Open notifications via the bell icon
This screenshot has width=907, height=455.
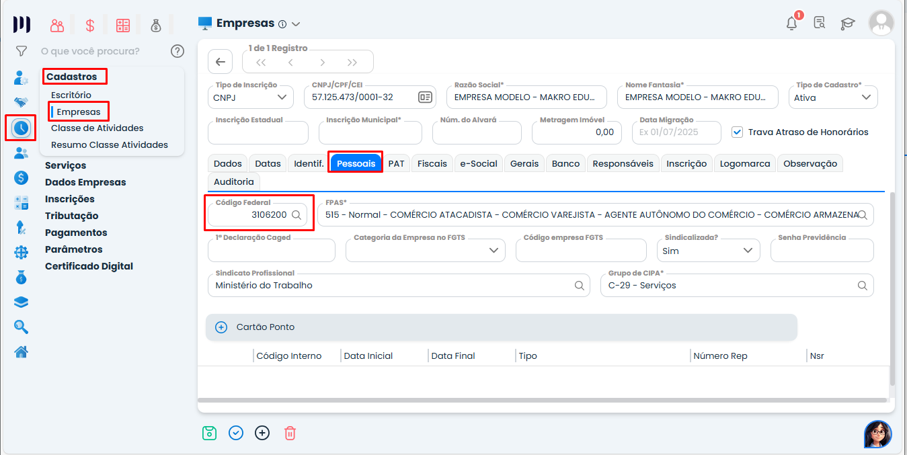pyautogui.click(x=791, y=22)
